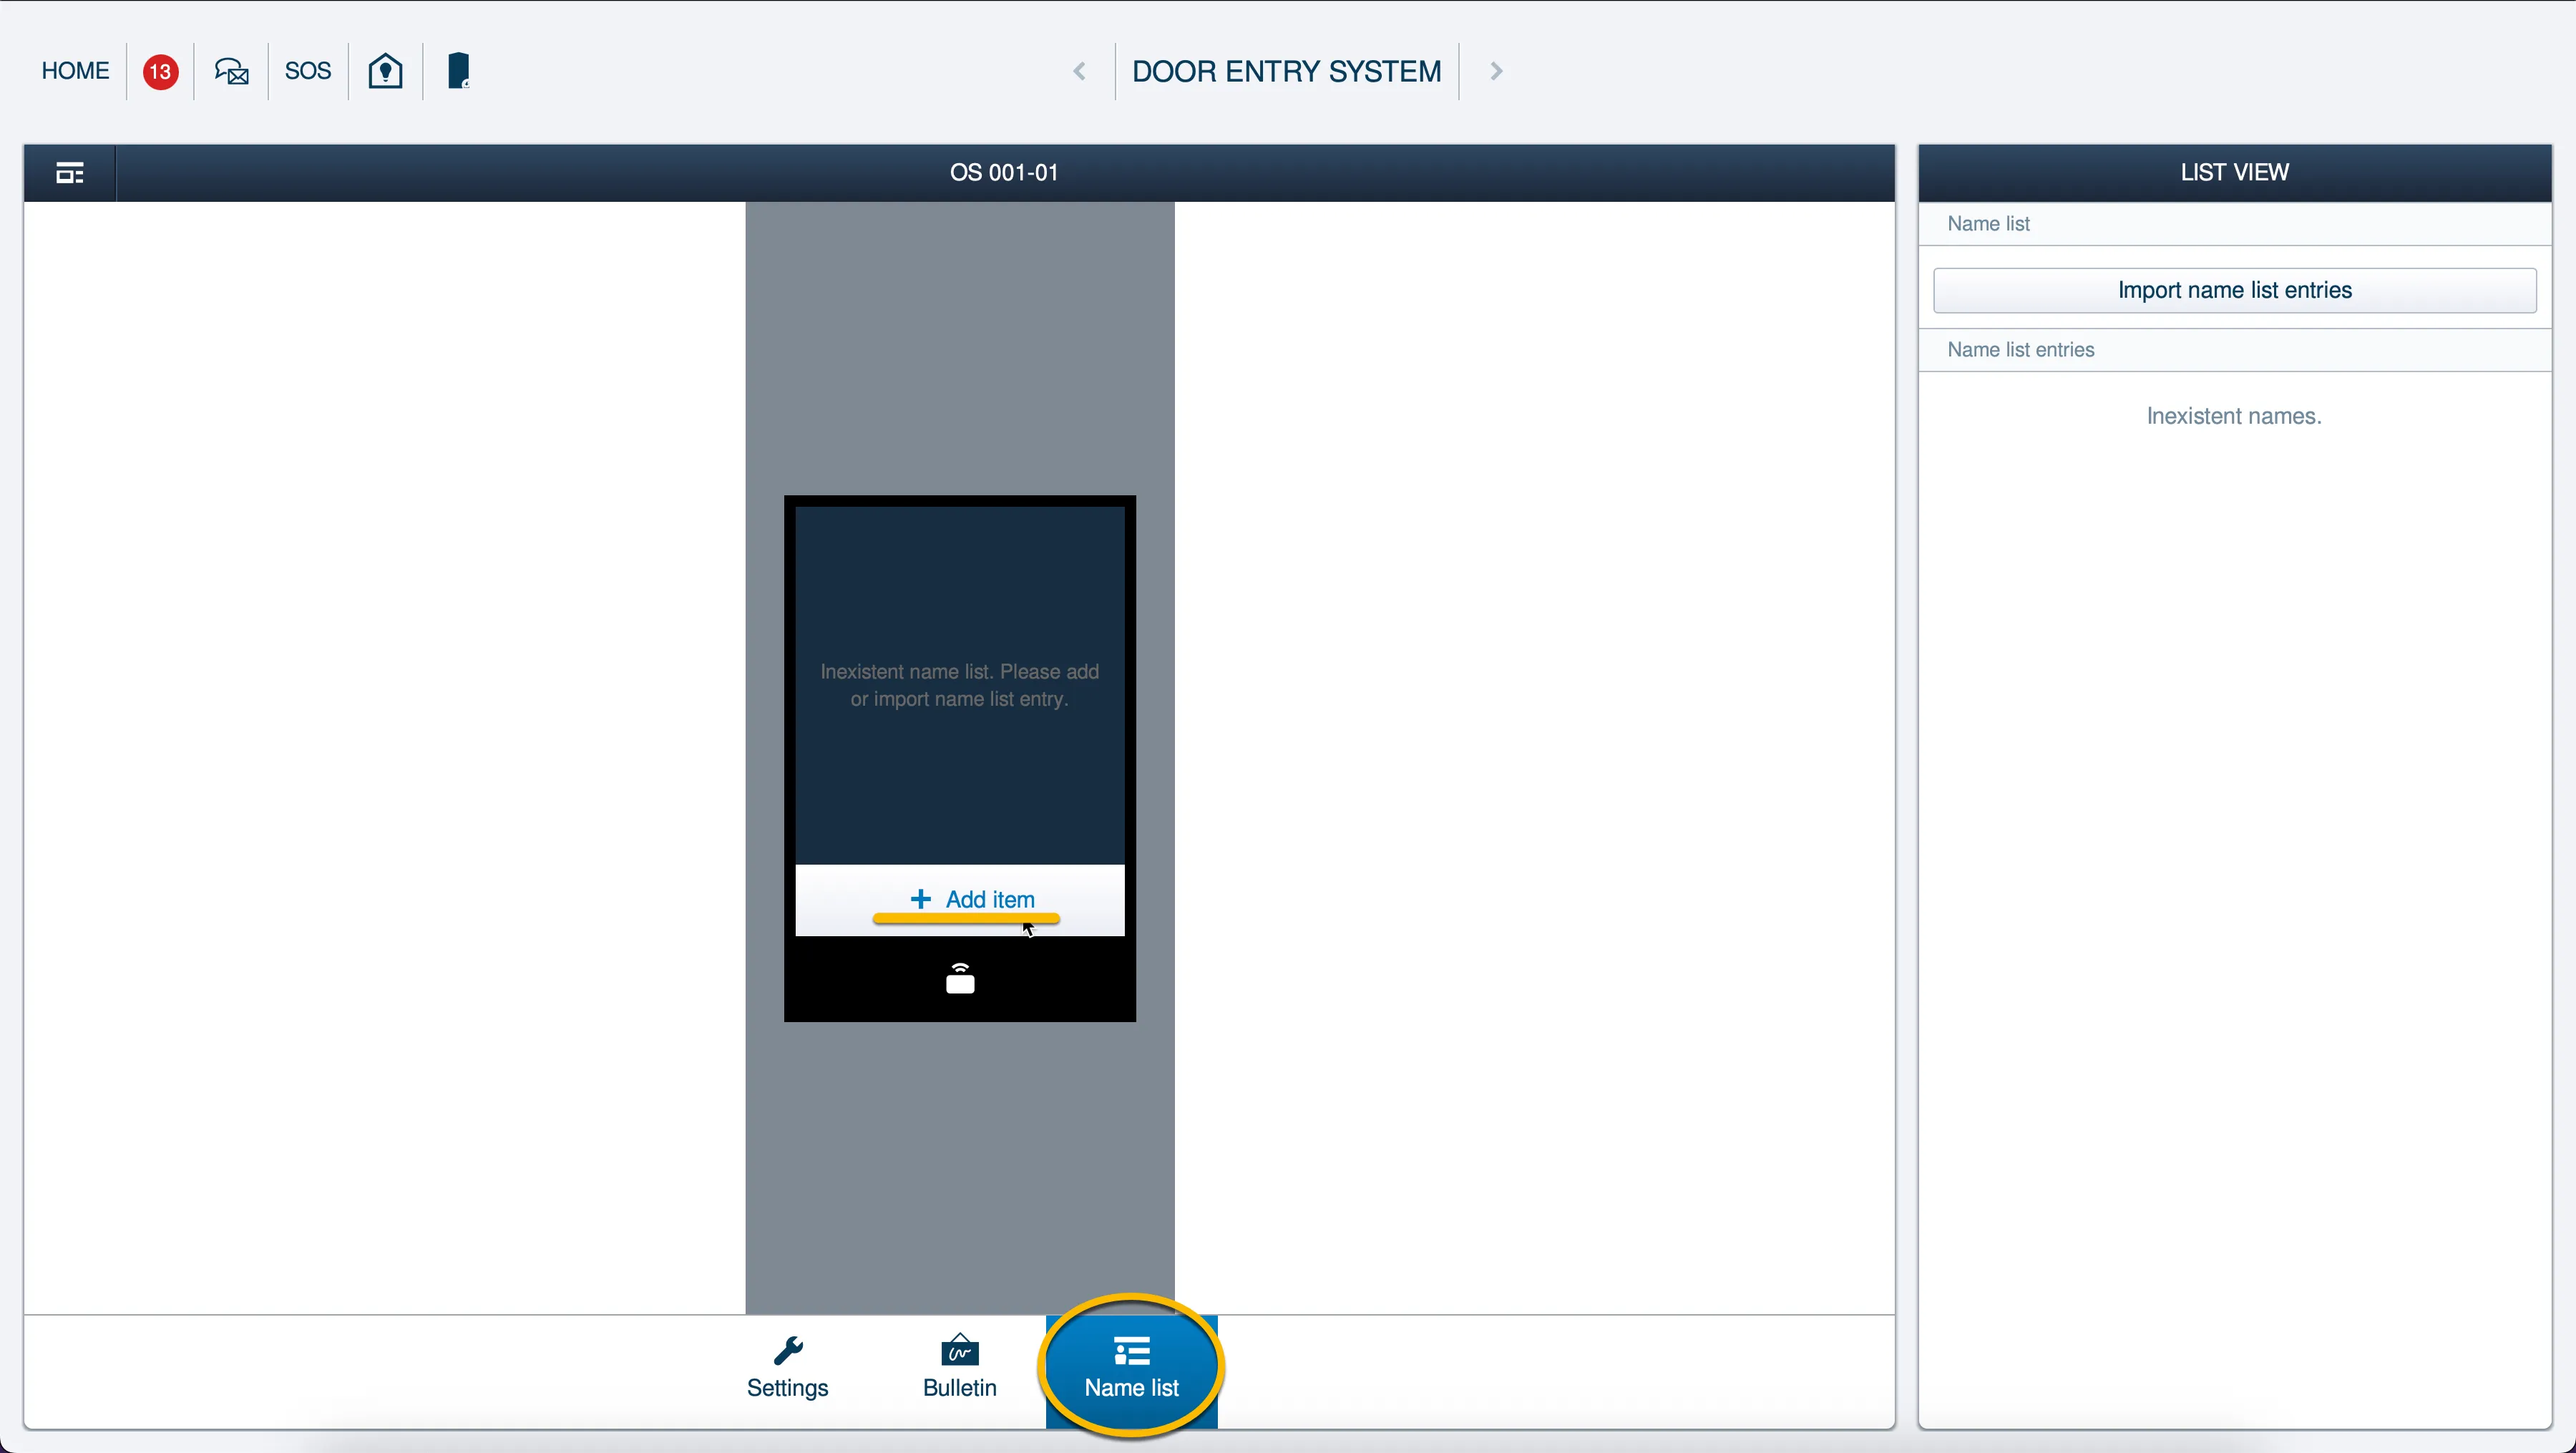2576x1453 pixels.
Task: Click the door unlock icon on device
Action: (960, 978)
